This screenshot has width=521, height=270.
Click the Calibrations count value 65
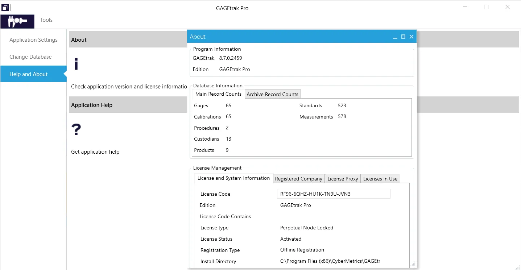click(x=228, y=117)
